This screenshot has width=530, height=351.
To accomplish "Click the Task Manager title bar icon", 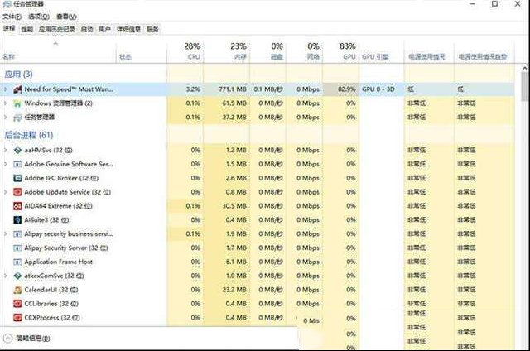I will (x=7, y=4).
